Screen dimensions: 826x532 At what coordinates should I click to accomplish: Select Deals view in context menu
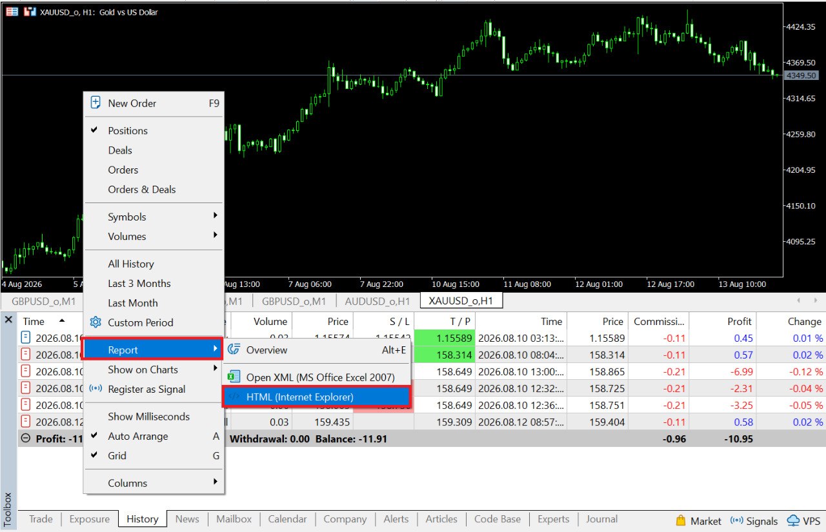pos(154,150)
